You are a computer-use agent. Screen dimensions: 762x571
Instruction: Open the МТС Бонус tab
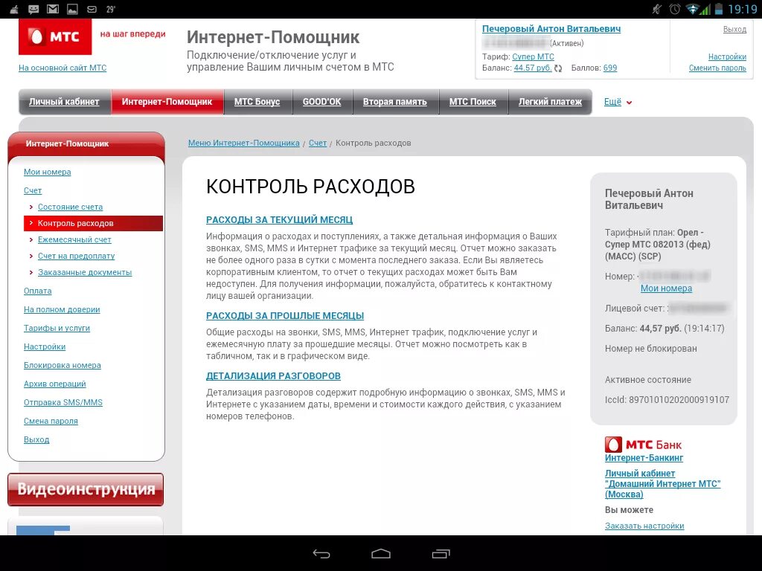[x=257, y=102]
